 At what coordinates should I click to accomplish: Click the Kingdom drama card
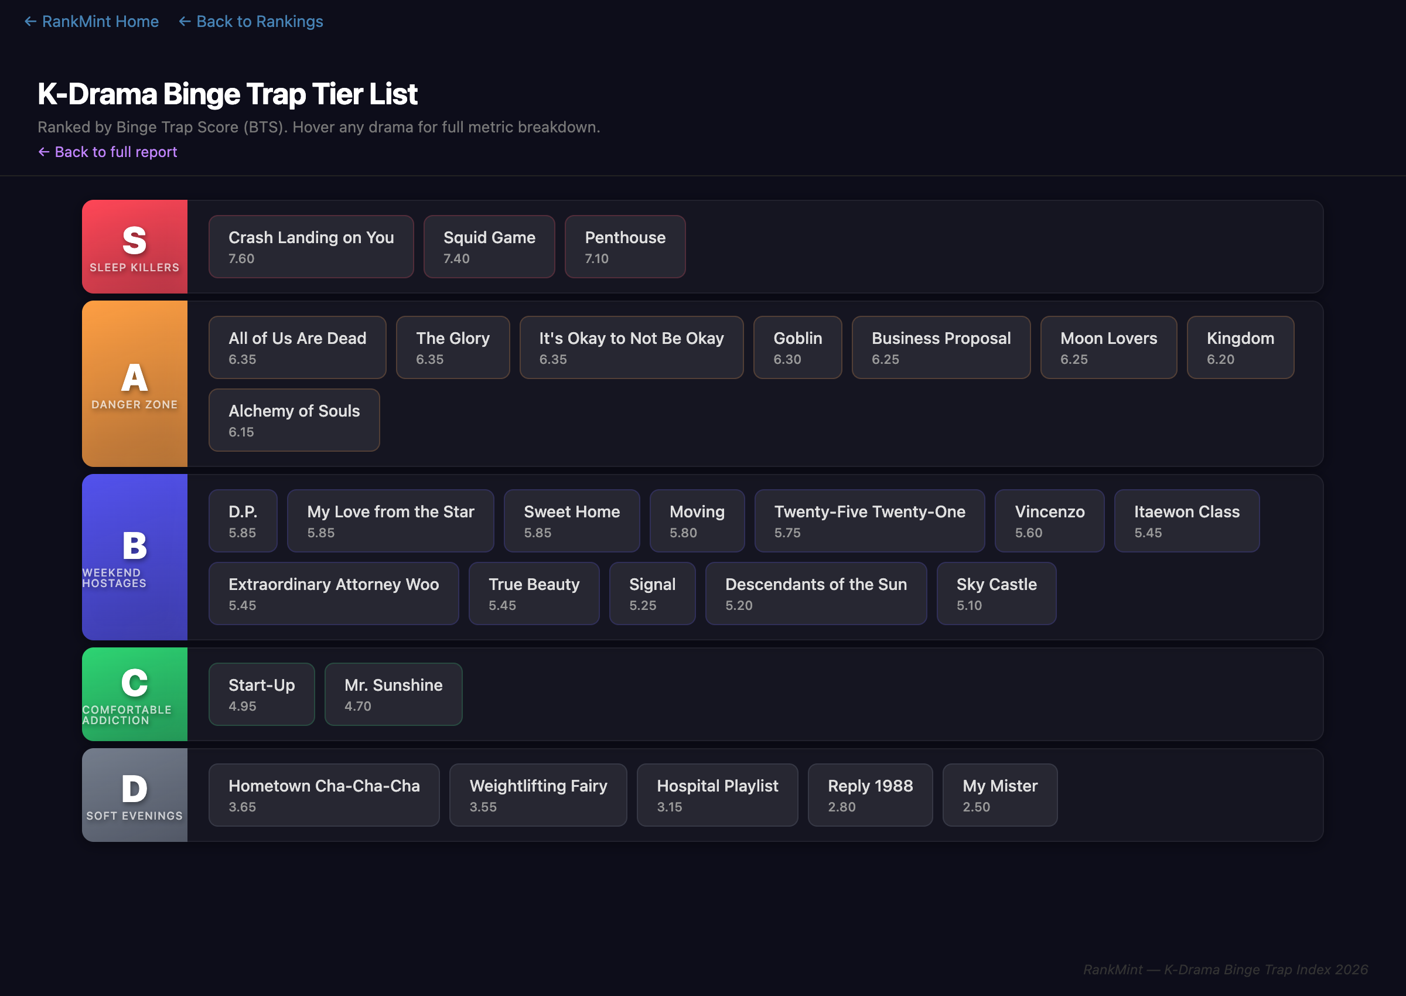(1240, 347)
